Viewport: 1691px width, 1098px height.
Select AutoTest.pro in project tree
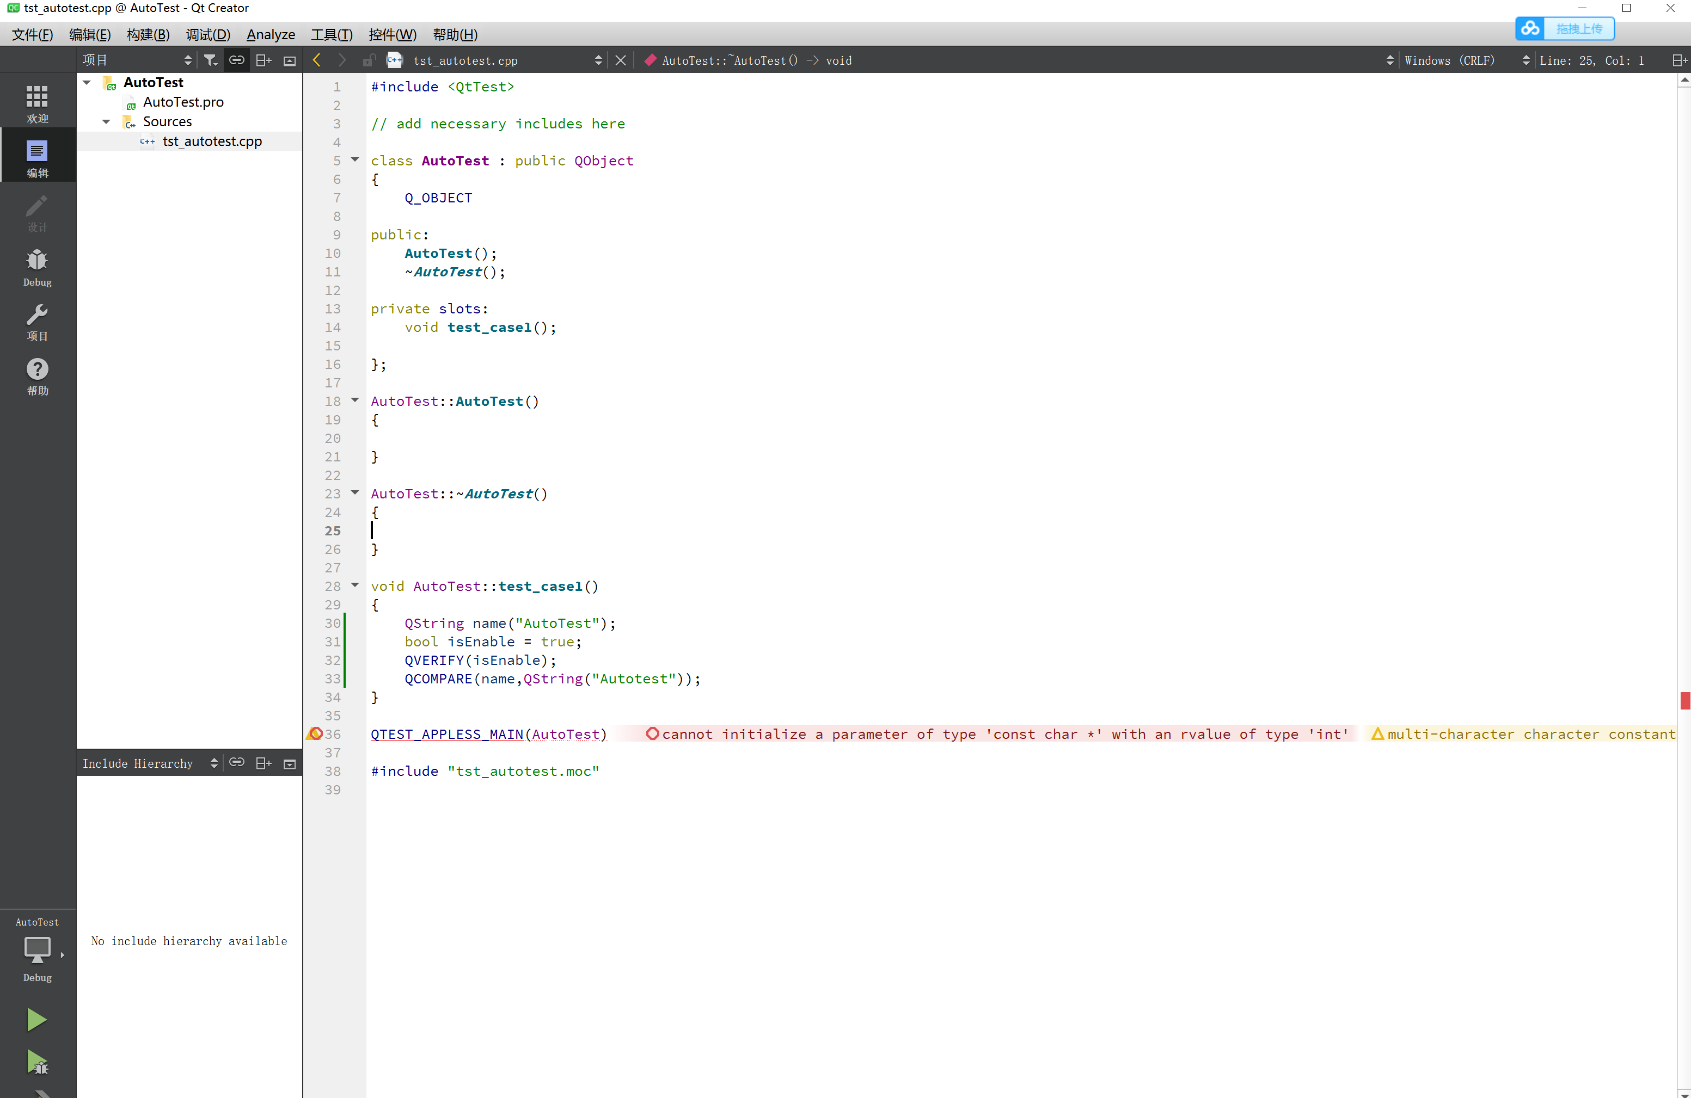pyautogui.click(x=182, y=102)
